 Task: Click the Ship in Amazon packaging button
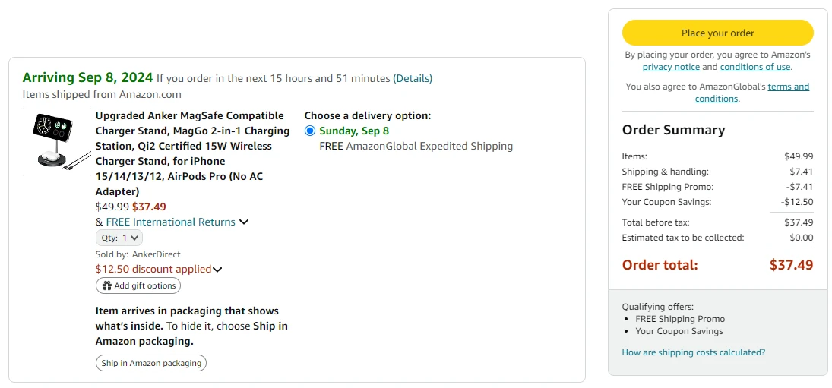click(151, 363)
